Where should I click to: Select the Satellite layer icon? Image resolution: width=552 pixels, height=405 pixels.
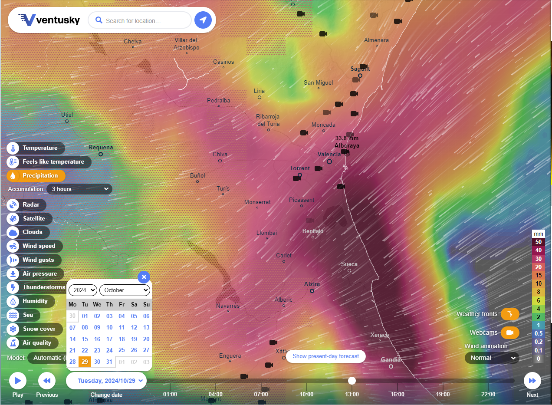[13, 219]
